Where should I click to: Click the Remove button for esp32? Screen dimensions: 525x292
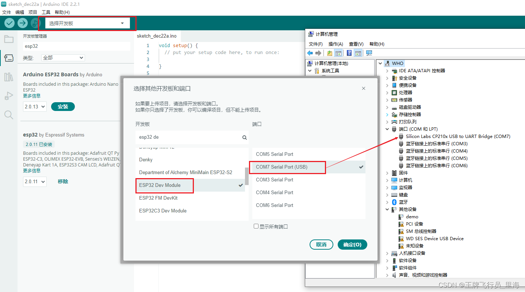click(63, 181)
